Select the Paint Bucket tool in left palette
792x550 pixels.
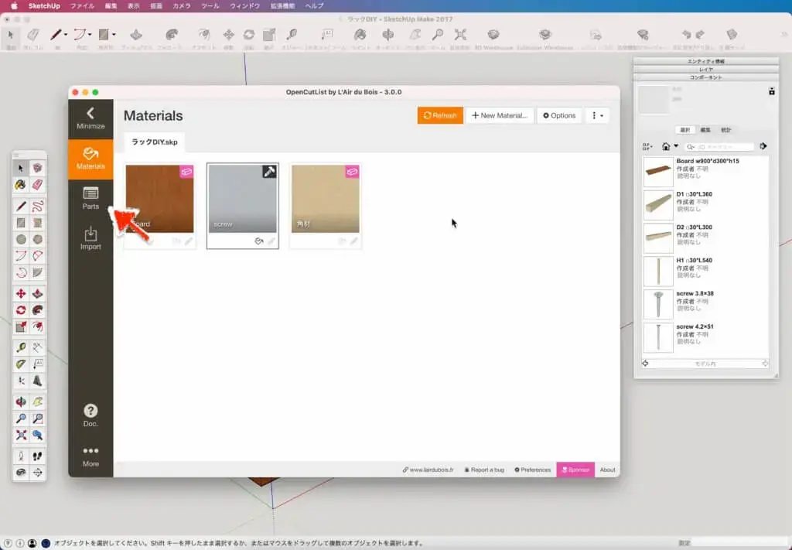[x=21, y=185]
